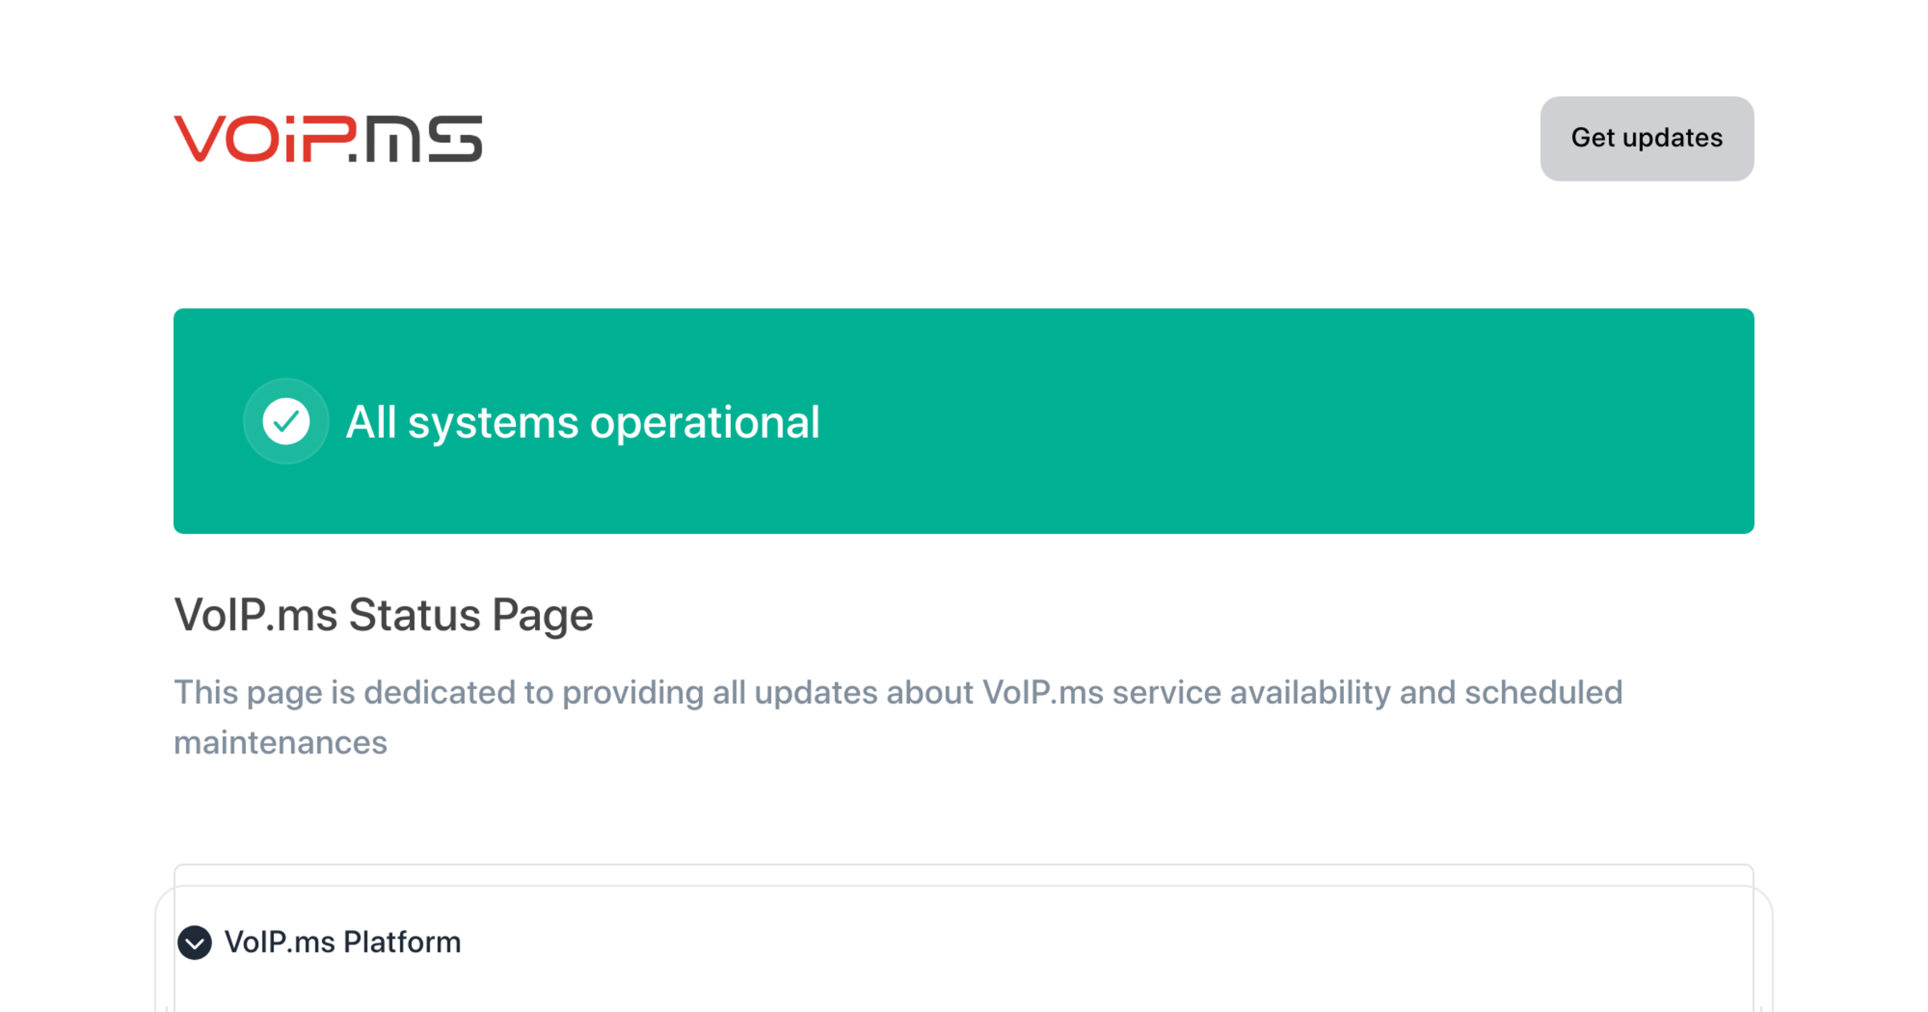Screen dimensions: 1928x1012
Task: Click the grey '.ms' portion of the logo
Action: (418, 139)
